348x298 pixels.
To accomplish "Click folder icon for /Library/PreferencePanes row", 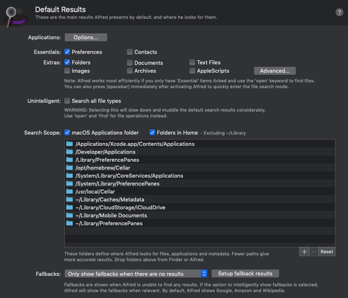I will [69, 160].
